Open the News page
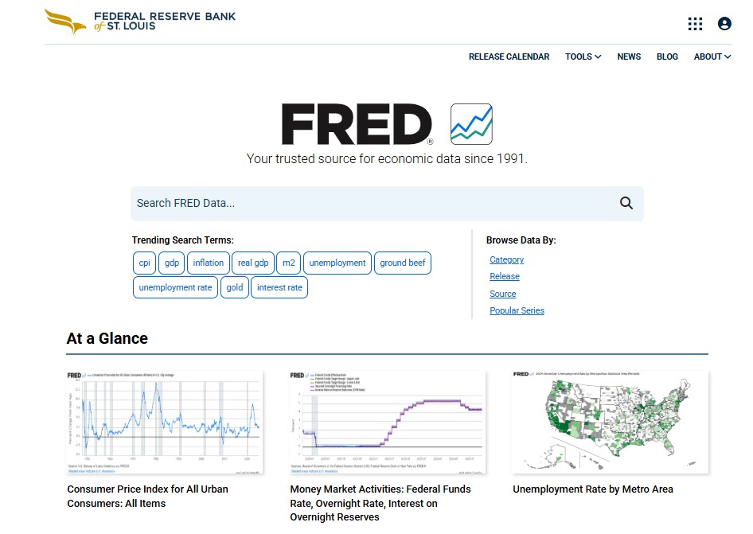The image size is (753, 534). coord(629,57)
